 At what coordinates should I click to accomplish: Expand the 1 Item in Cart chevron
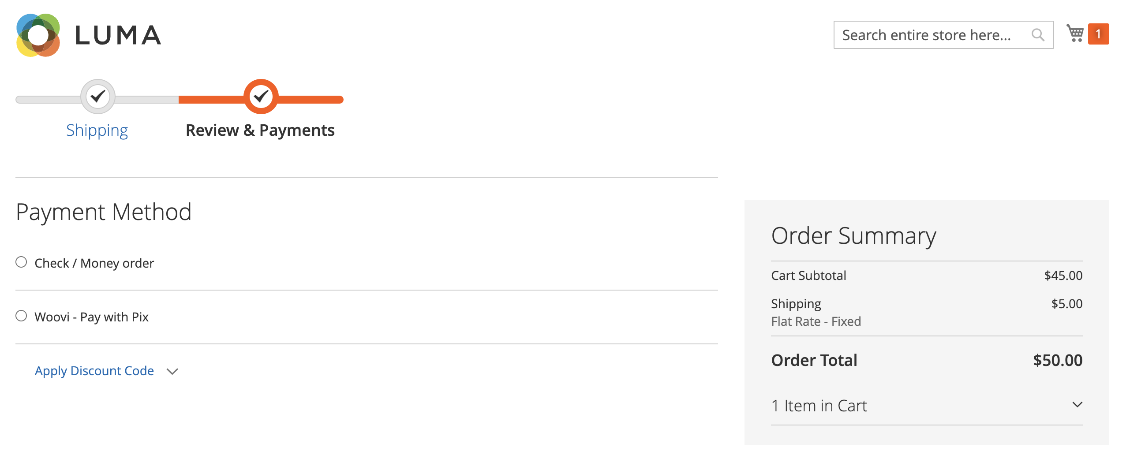(1077, 405)
